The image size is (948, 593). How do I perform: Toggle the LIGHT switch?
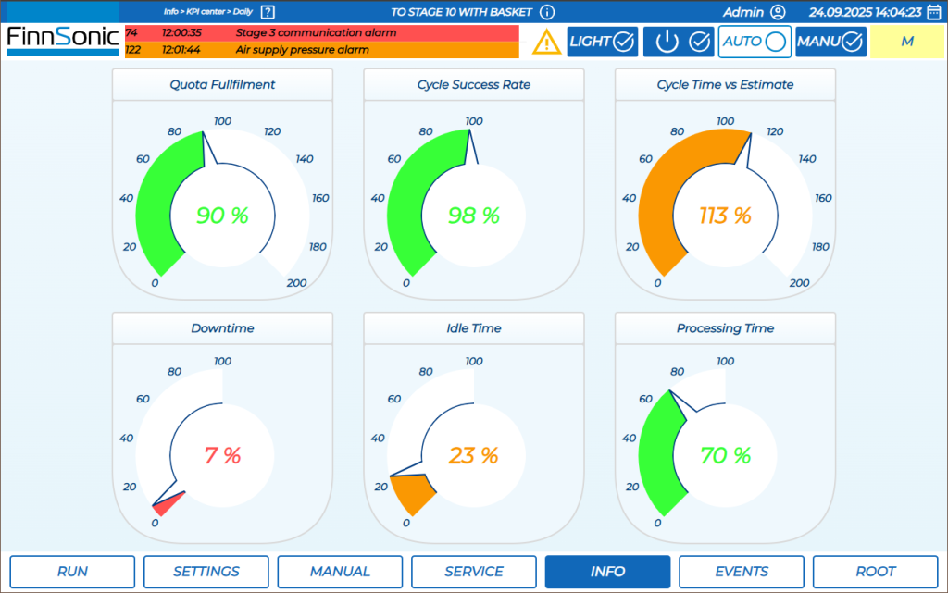tap(602, 42)
